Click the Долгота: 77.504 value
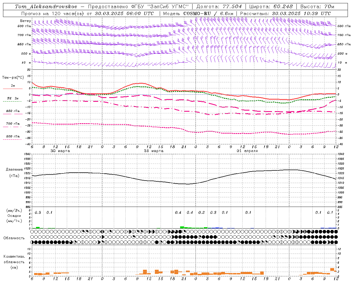Image resolution: width=352 pixels, height=281 pixels. click(219, 7)
